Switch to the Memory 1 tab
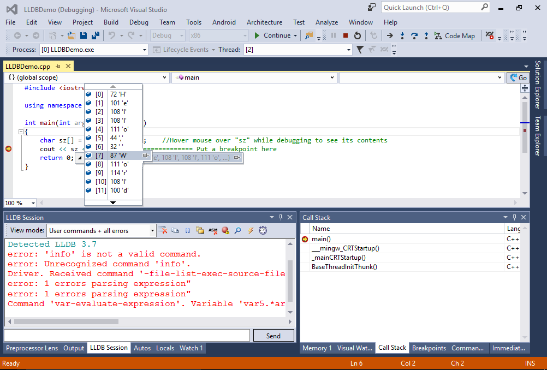This screenshot has height=370, width=547. (x=317, y=348)
